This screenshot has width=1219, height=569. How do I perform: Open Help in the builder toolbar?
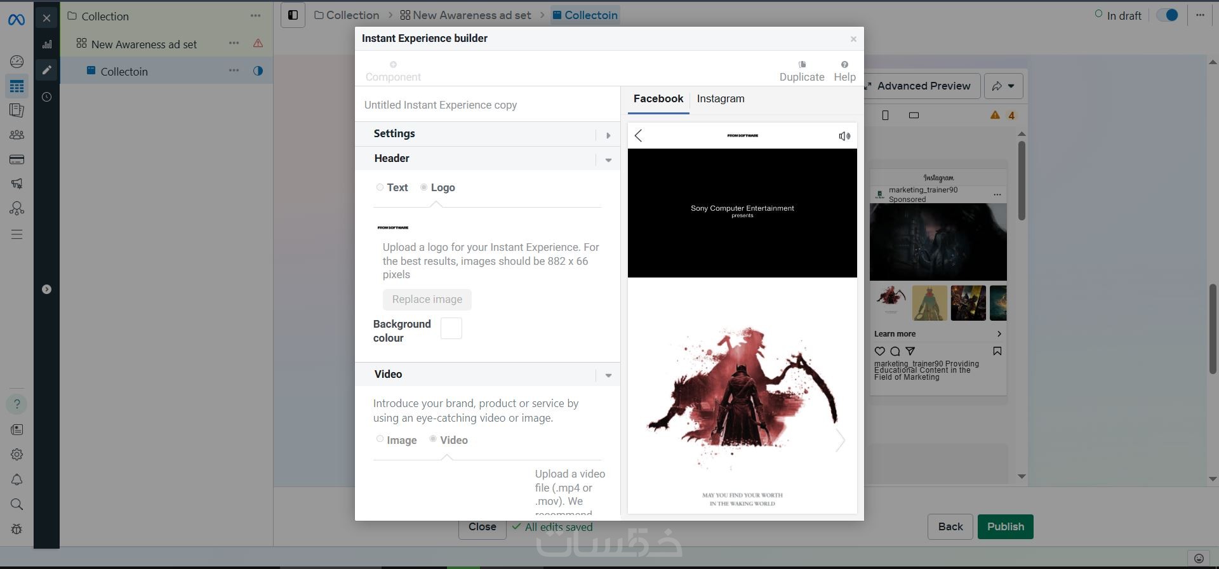pos(844,71)
